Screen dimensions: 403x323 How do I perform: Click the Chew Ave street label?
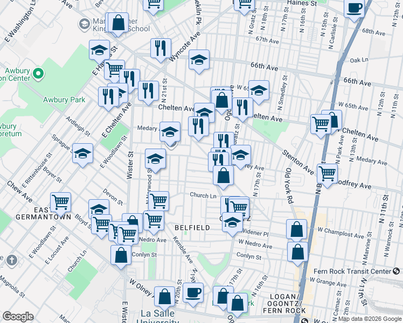pyautogui.click(x=20, y=192)
